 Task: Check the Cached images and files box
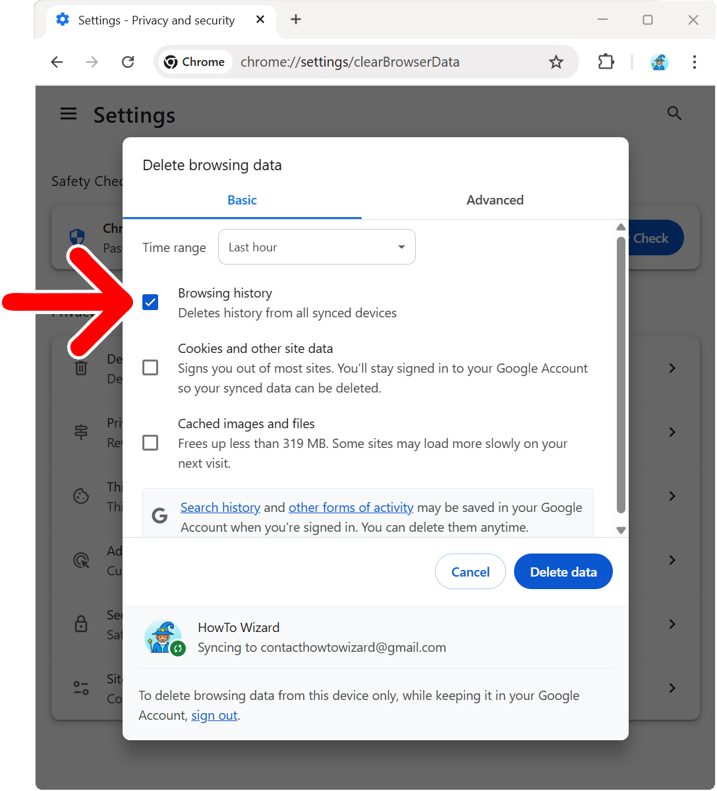tap(150, 443)
